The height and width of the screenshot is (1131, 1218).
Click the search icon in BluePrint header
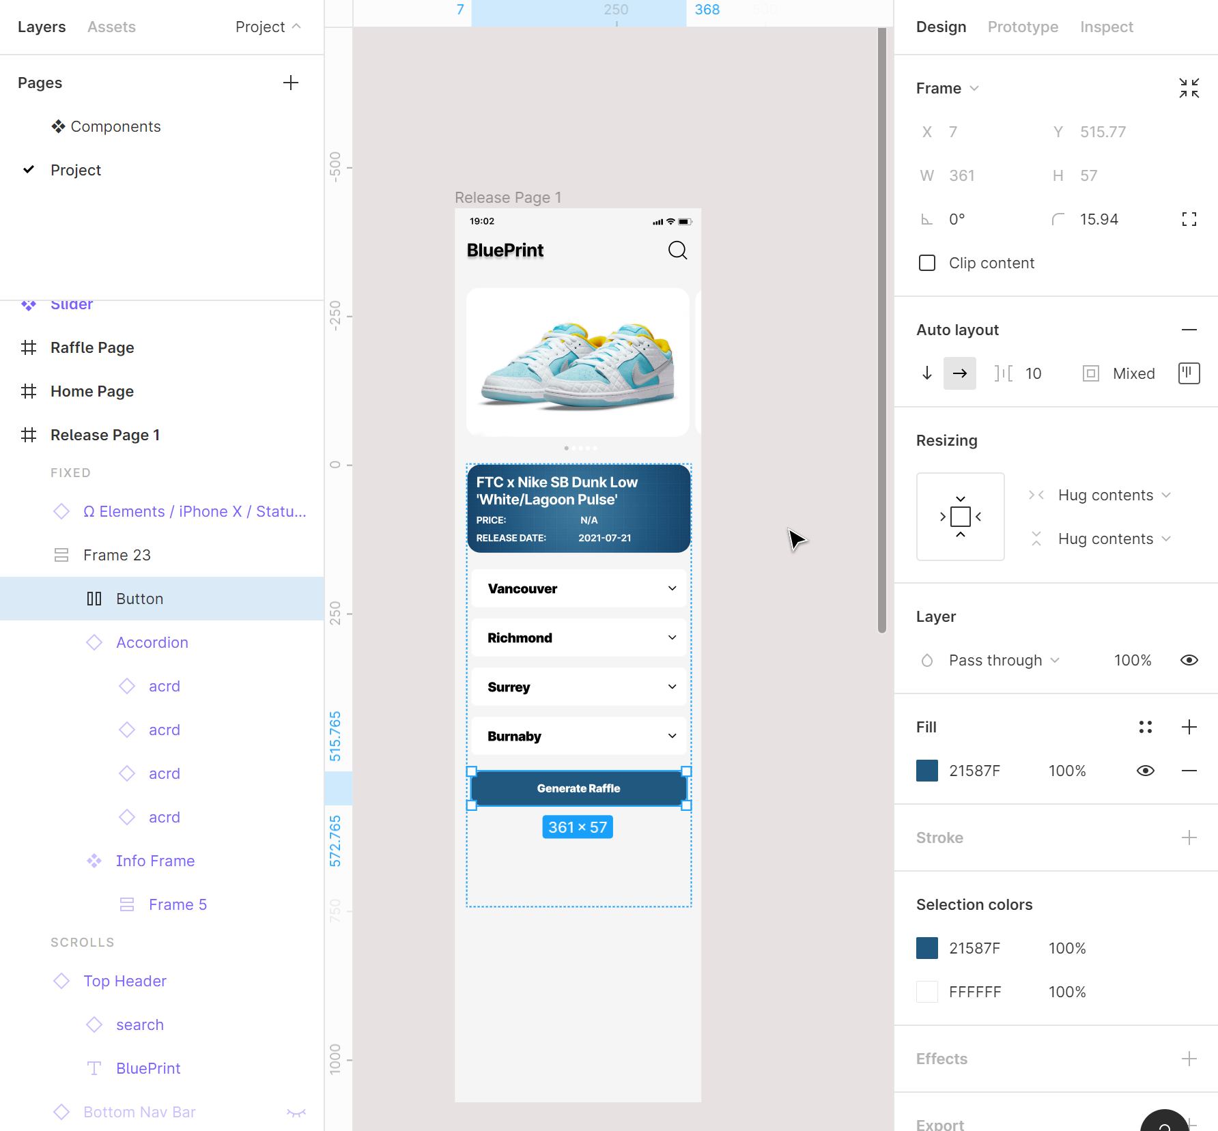point(677,250)
